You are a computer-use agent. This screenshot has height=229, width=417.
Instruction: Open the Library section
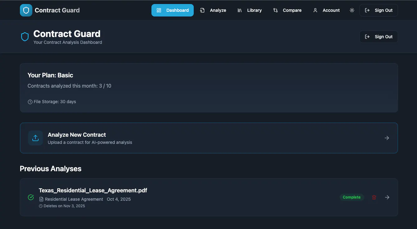point(250,10)
